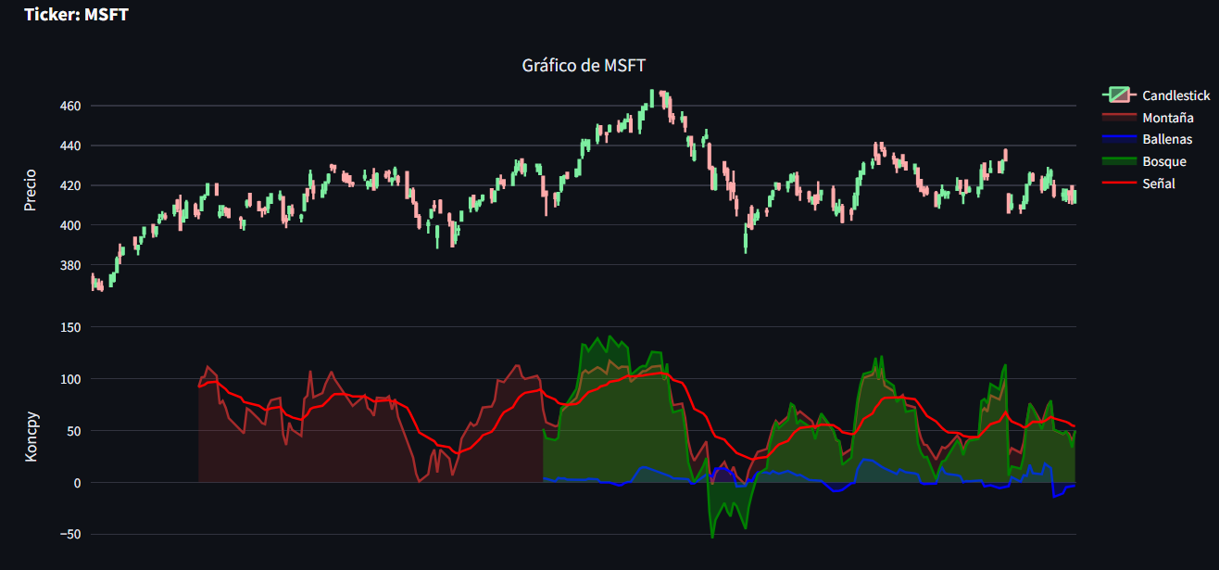
Task: Toggle Señal line via legend label
Action: 1158,184
